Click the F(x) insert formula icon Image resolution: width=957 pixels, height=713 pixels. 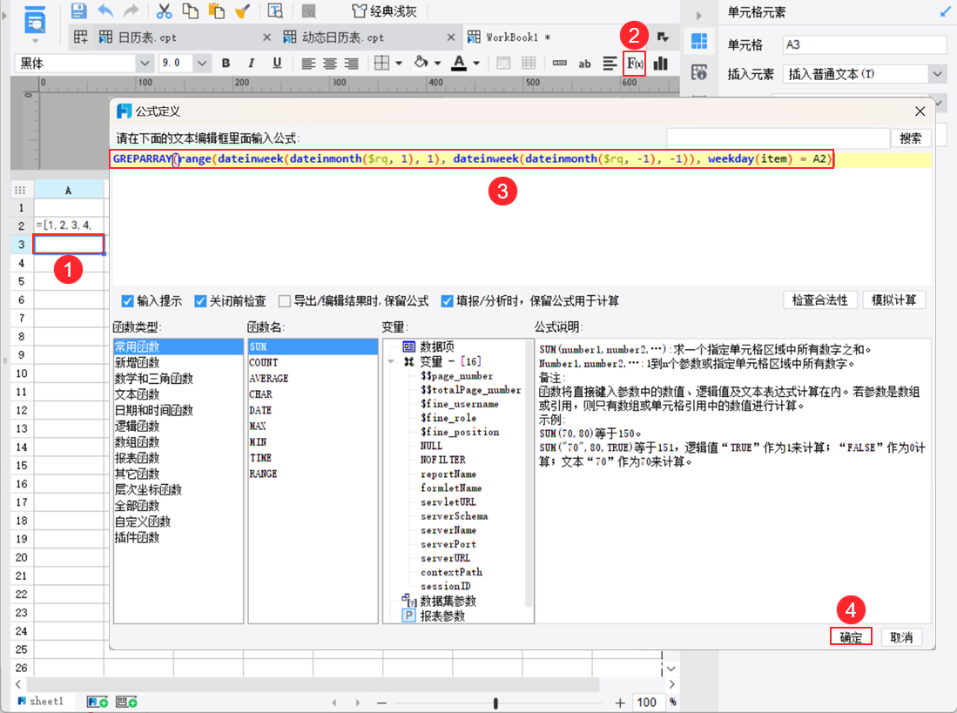click(x=633, y=64)
